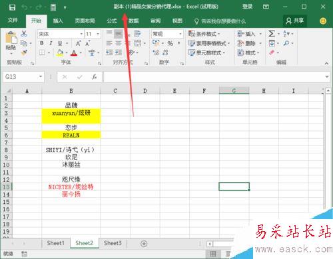This screenshot has height=259, width=333.
Task: Increase indent icon
Action: (x=119, y=52)
